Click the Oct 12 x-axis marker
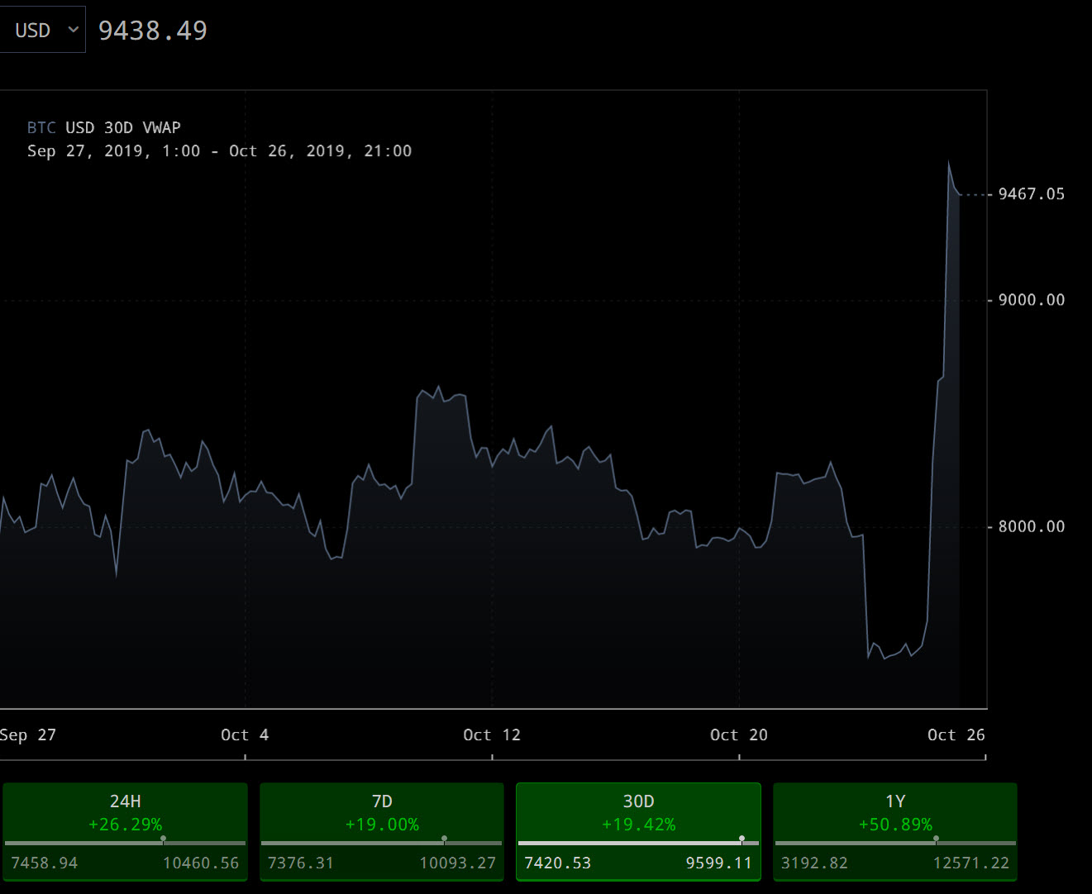Viewport: 1092px width, 894px height. click(492, 735)
